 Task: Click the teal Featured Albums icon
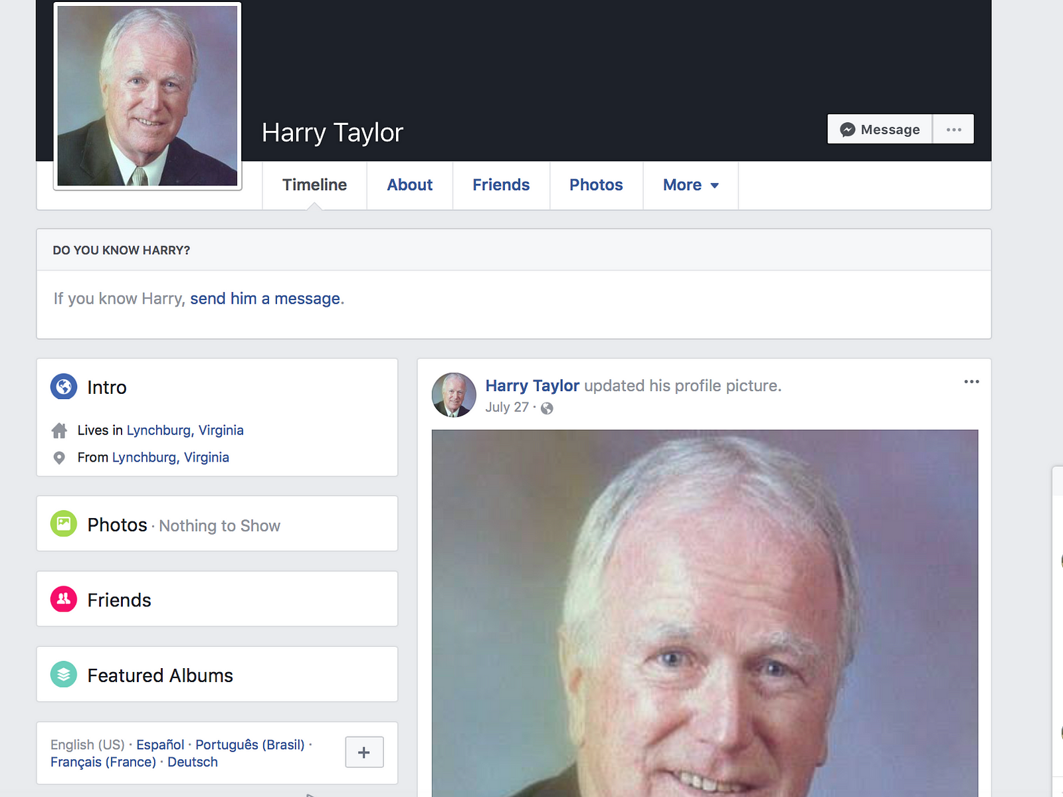point(64,675)
